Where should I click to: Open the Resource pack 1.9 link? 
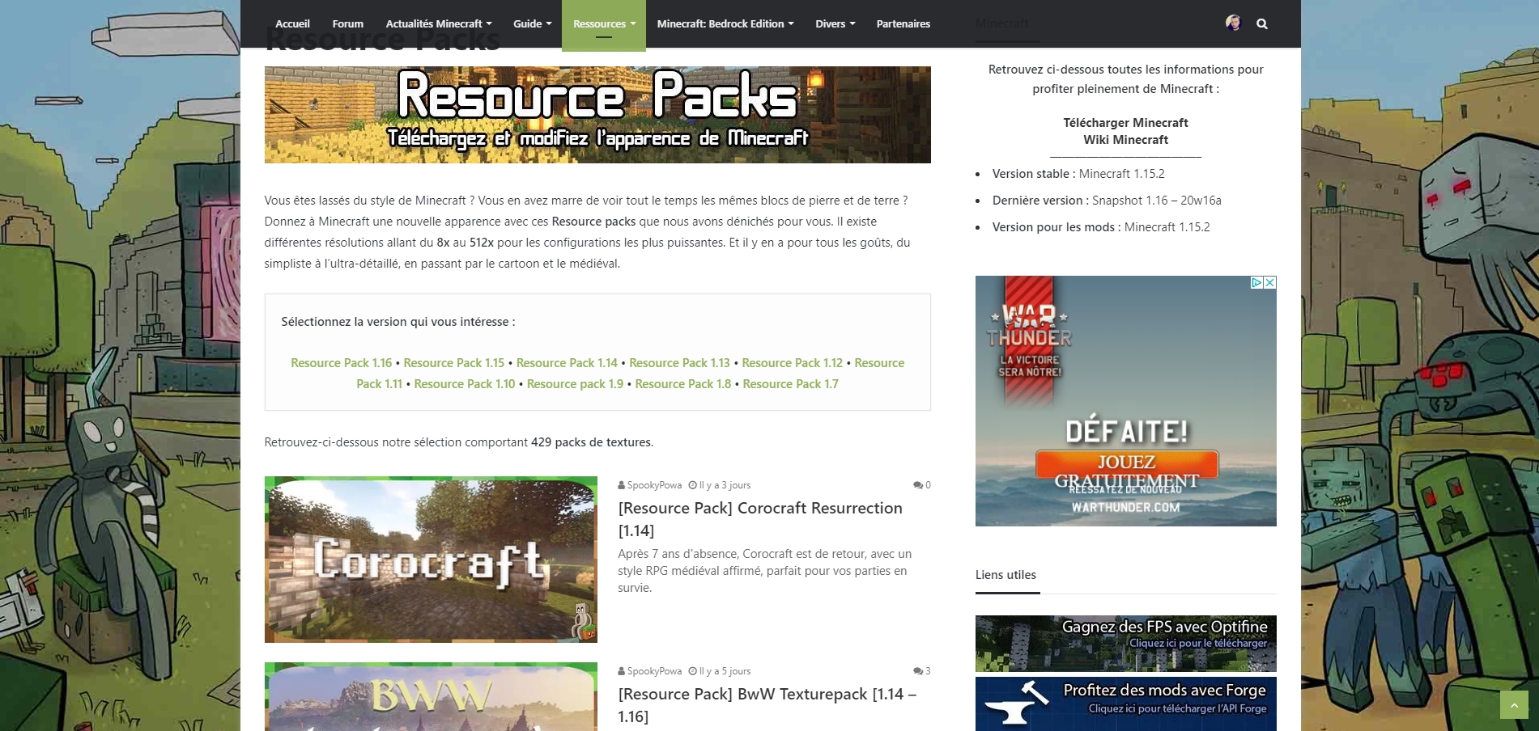(x=575, y=384)
